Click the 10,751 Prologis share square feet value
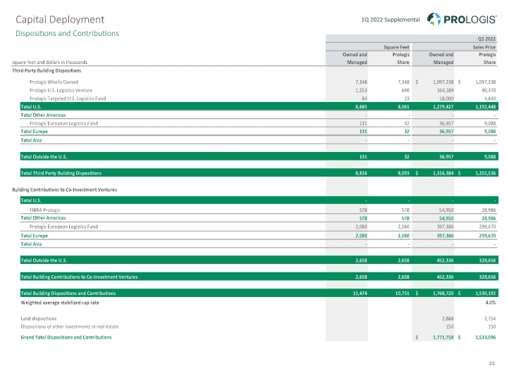 click(x=402, y=293)
